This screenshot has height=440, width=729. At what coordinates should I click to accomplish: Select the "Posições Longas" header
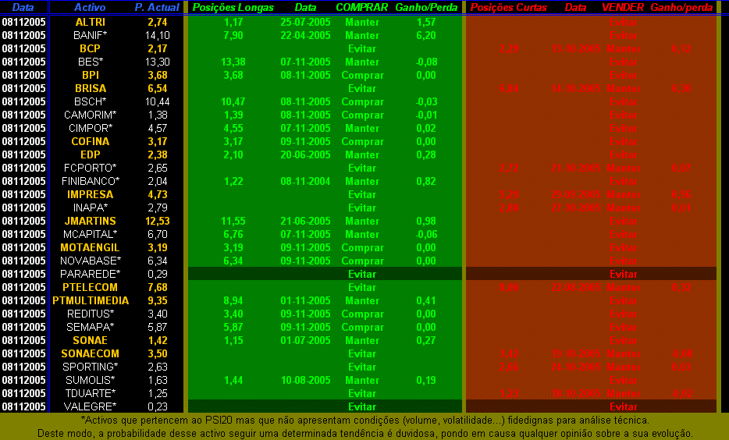tap(233, 8)
